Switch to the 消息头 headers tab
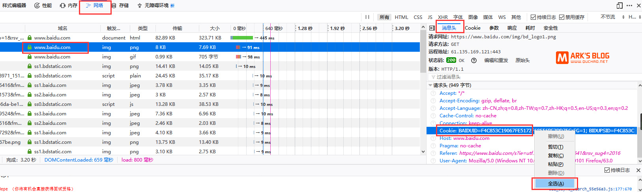 coord(449,28)
